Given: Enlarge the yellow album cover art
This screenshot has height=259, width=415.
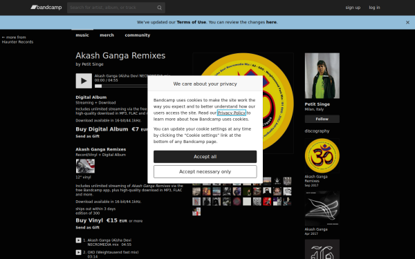Looking at the screenshot, I should (x=243, y=103).
